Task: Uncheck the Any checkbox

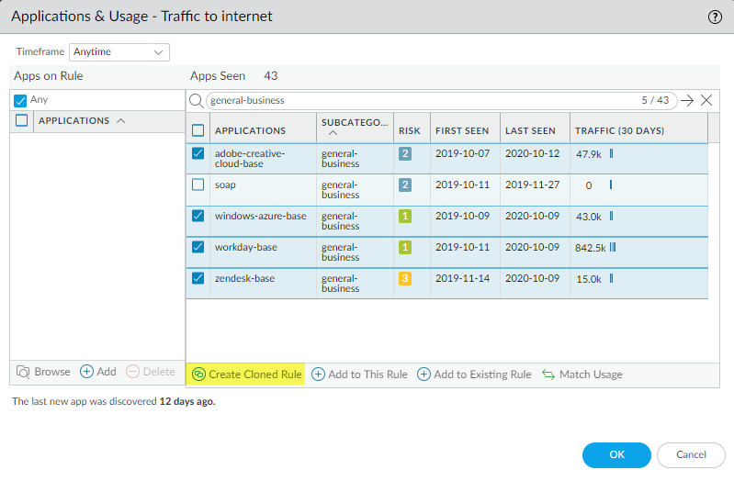Action: click(x=20, y=100)
